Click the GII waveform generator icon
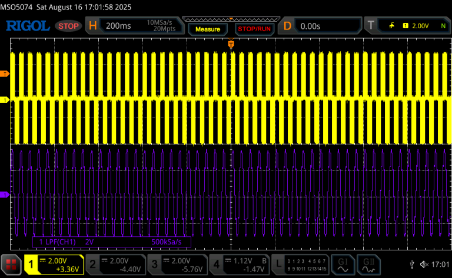This screenshot has width=452, height=278. [x=368, y=264]
